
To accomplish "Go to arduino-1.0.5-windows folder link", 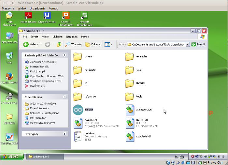I will pos(43,104).
